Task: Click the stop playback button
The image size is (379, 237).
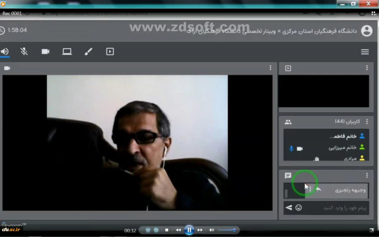Action: point(167,230)
